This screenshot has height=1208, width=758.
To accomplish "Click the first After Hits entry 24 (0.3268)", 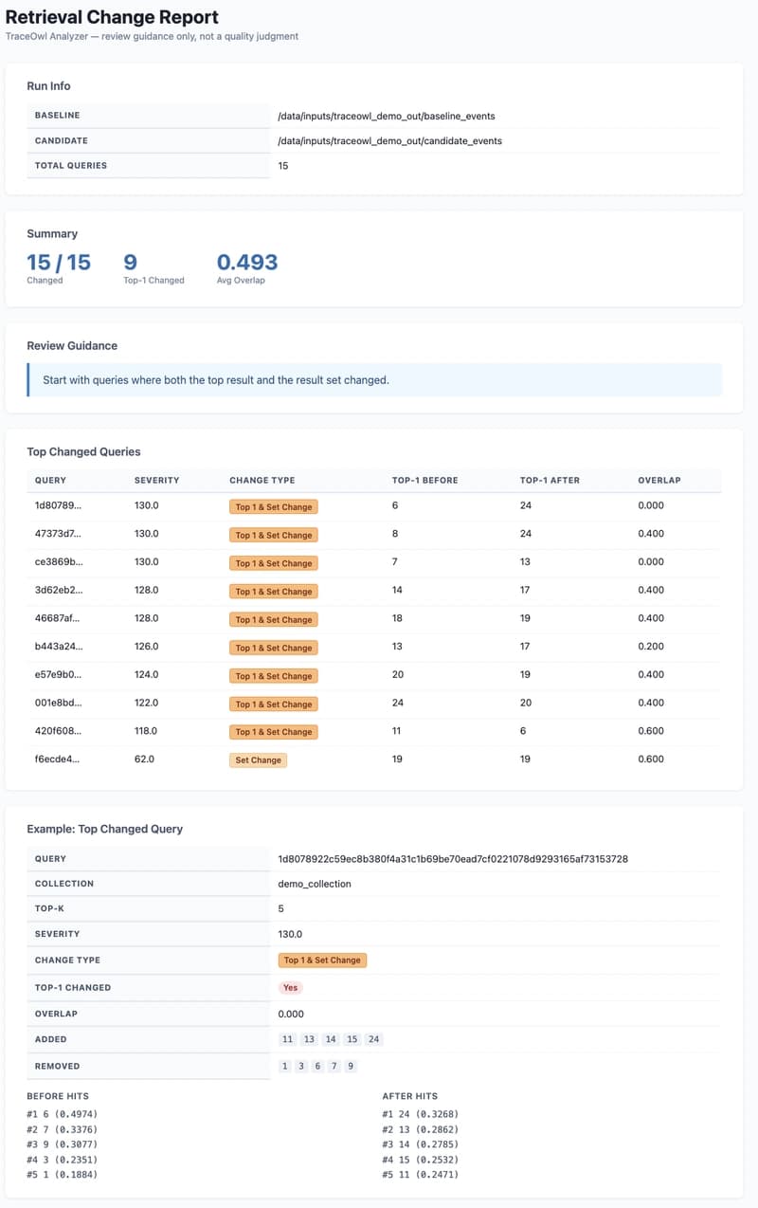I will click(424, 1114).
